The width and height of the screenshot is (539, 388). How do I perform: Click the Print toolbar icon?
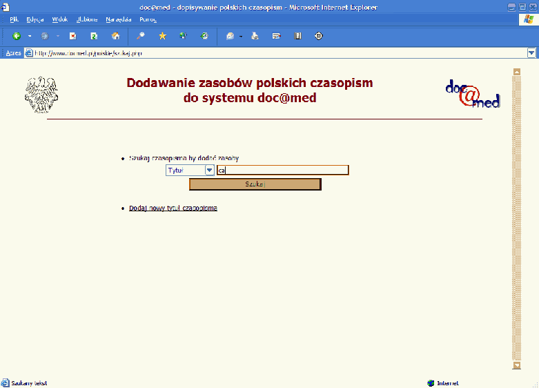pyautogui.click(x=255, y=36)
